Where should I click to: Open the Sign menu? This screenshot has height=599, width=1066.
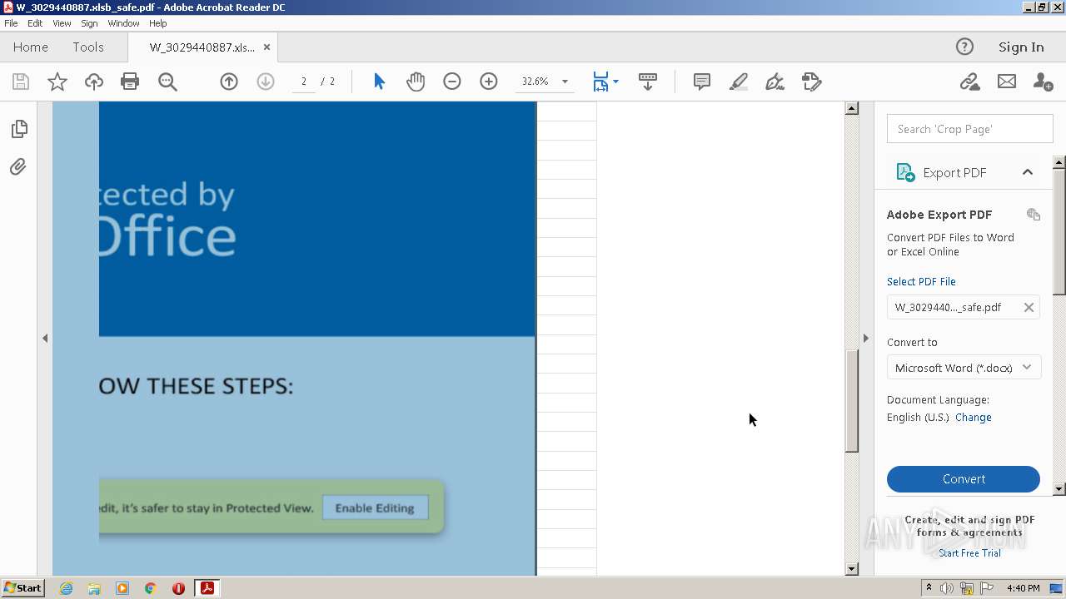(x=89, y=23)
